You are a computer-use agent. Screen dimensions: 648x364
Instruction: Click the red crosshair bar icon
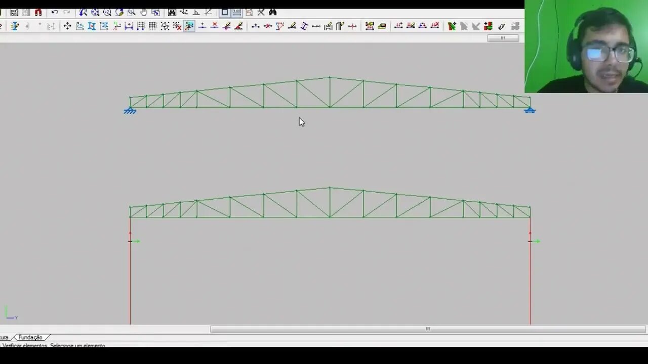(x=353, y=26)
